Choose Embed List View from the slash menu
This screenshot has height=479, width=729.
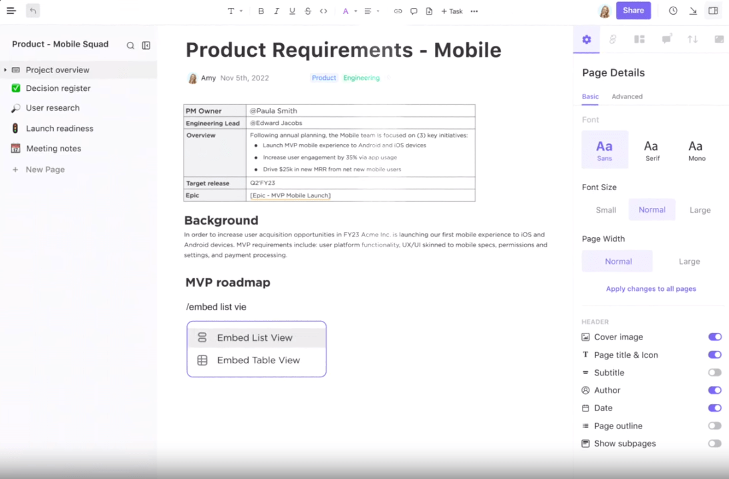pyautogui.click(x=256, y=337)
